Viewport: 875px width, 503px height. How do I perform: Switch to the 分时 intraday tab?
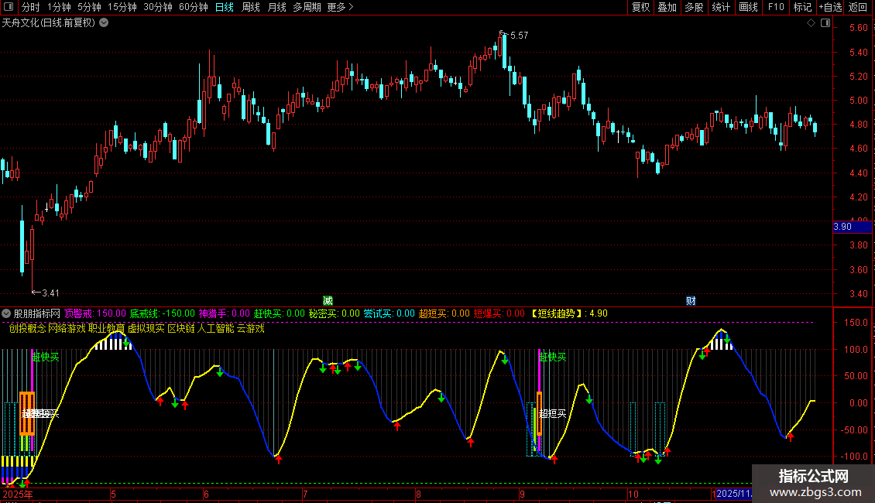click(x=31, y=8)
